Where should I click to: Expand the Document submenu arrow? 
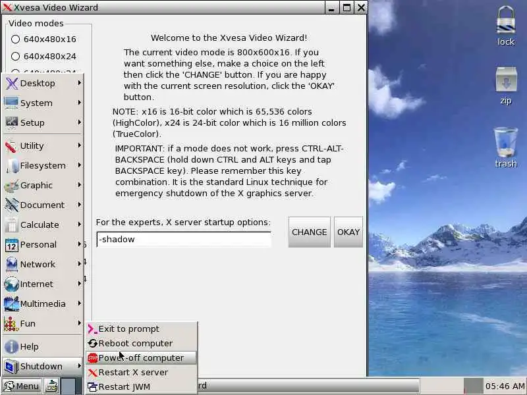click(79, 205)
